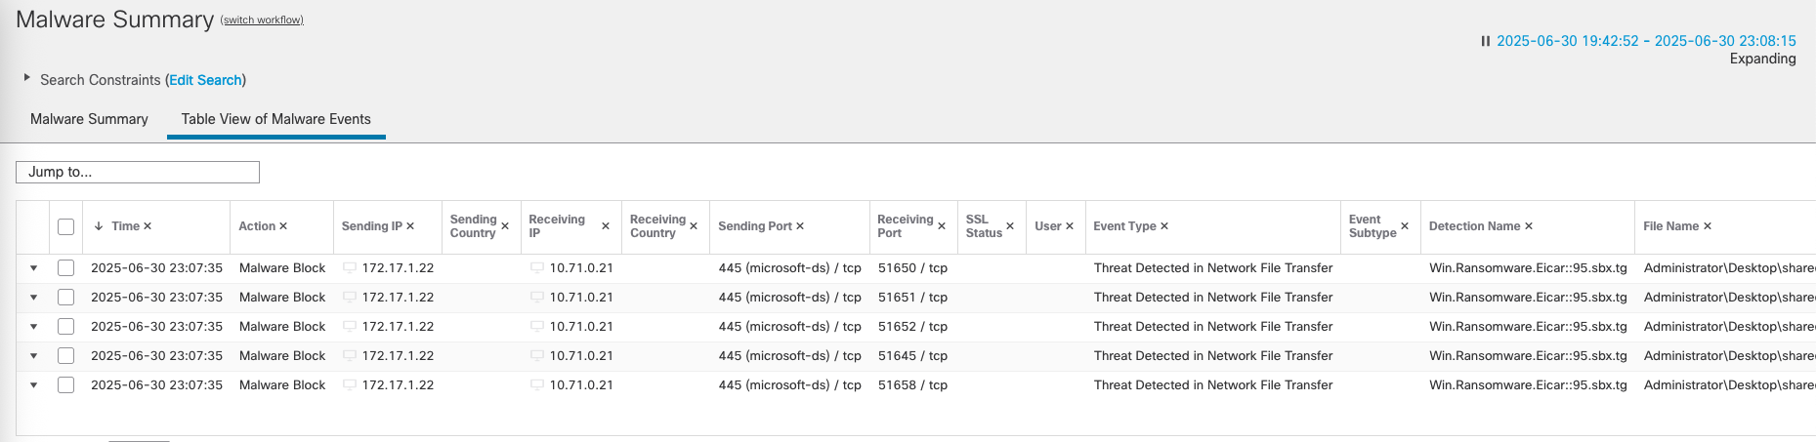Expand the first event row details arrow
The width and height of the screenshot is (1816, 442).
33,268
